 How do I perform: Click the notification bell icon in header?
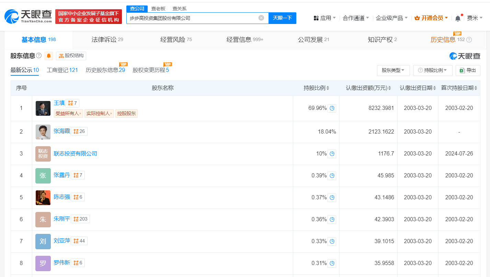458,18
